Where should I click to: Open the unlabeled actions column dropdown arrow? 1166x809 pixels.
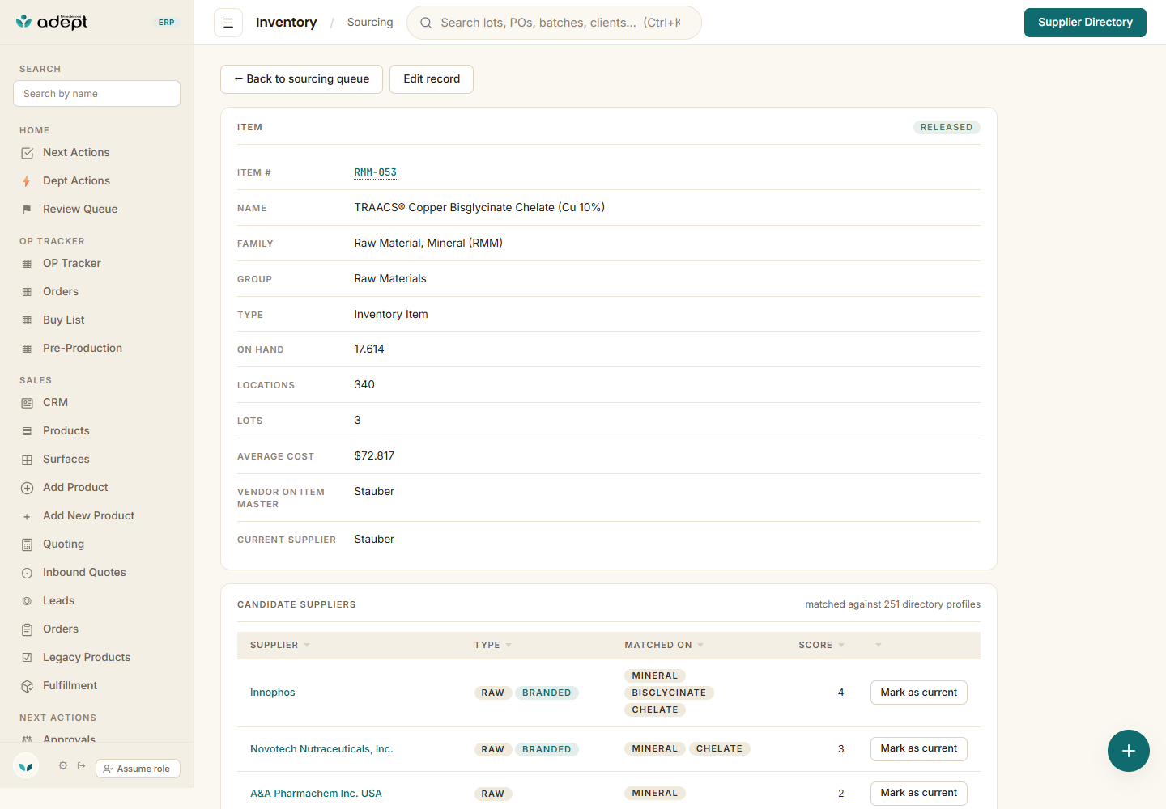pyautogui.click(x=879, y=646)
